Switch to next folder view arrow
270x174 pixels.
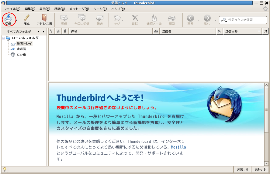pyautogui.click(x=43, y=32)
